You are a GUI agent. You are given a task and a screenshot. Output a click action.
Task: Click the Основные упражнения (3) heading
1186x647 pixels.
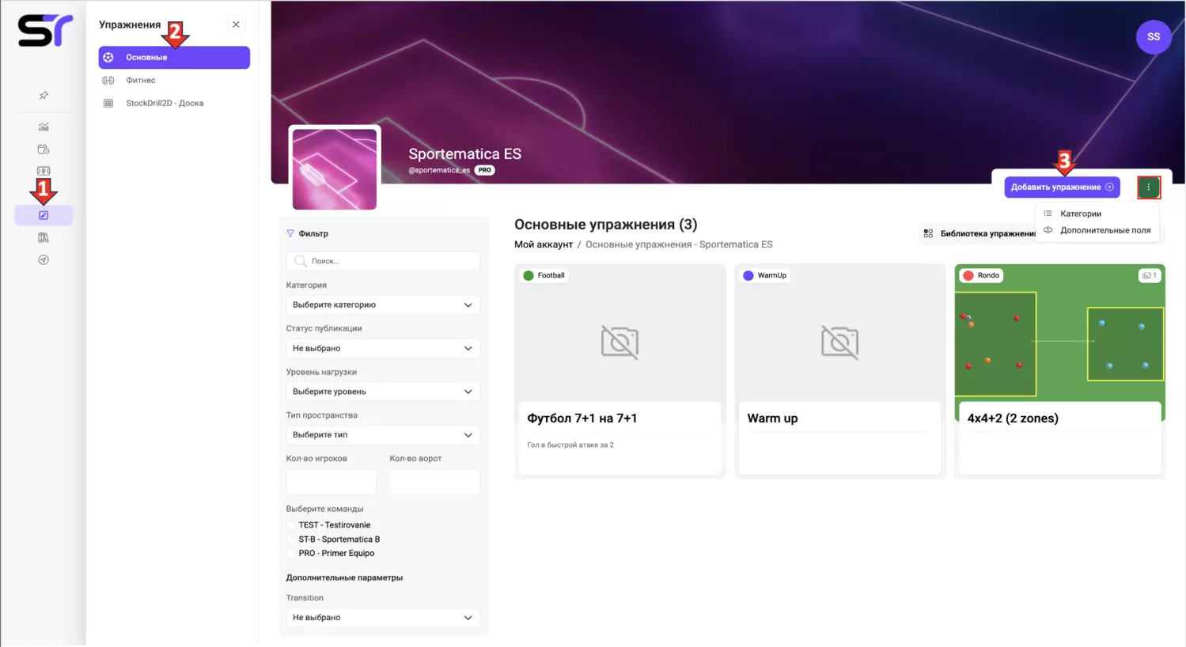pos(606,225)
